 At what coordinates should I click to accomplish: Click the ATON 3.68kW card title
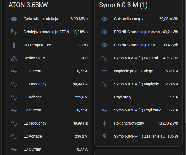pos(28,5)
